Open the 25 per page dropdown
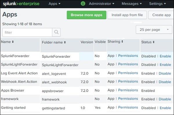Screen dimensions: 174x115 [154, 30]
